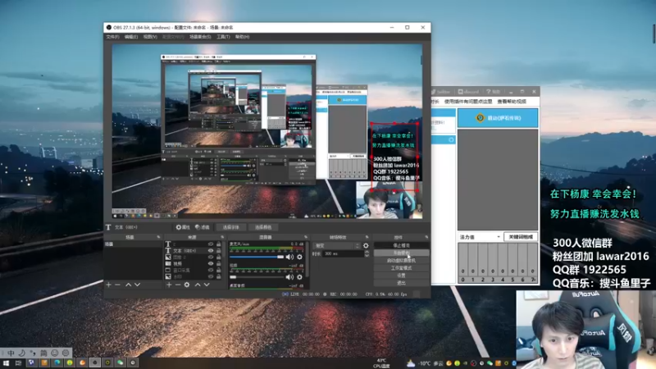Click the 关键词 button beside 活力值 dropdown
This screenshot has width=656, height=369.
click(521, 237)
